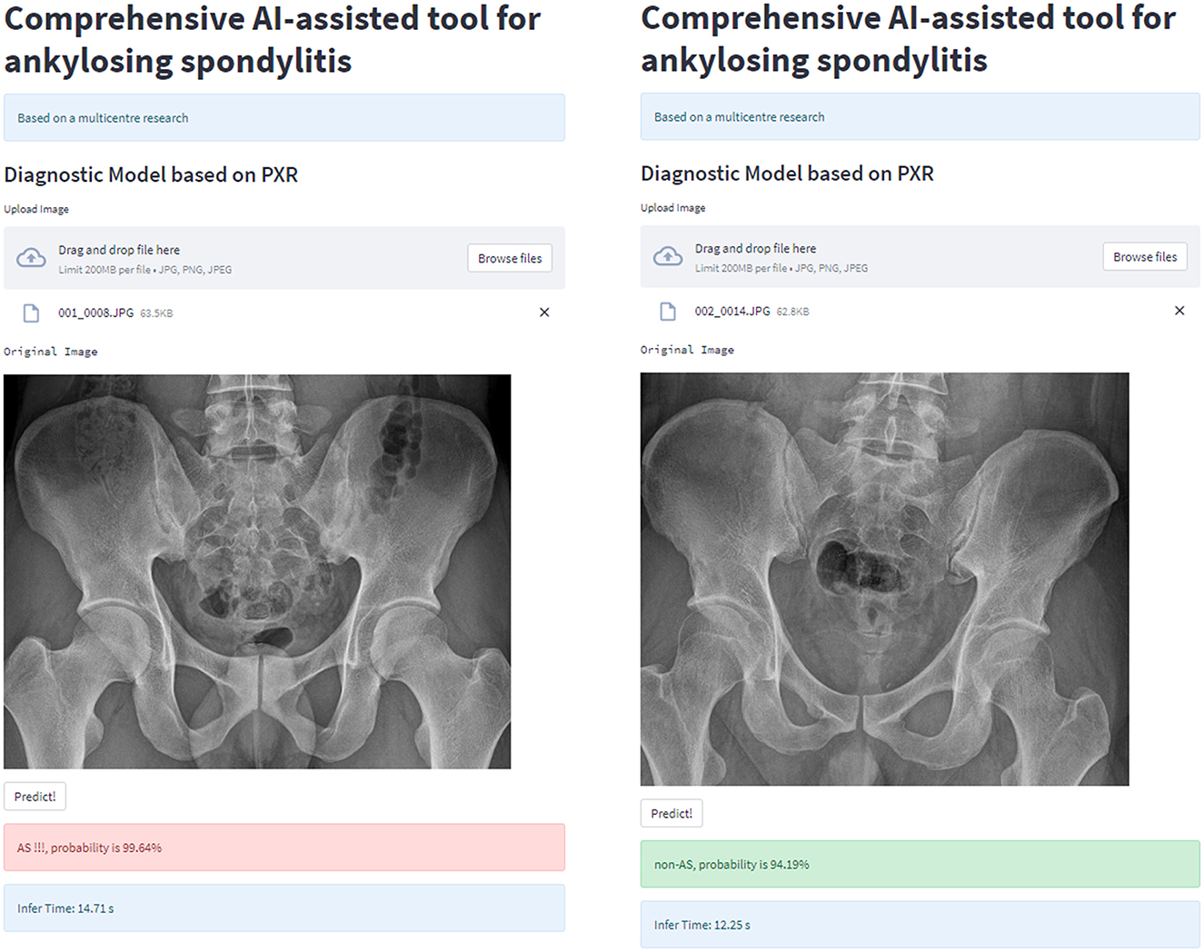Run Predict! under left X-ray

(x=35, y=797)
